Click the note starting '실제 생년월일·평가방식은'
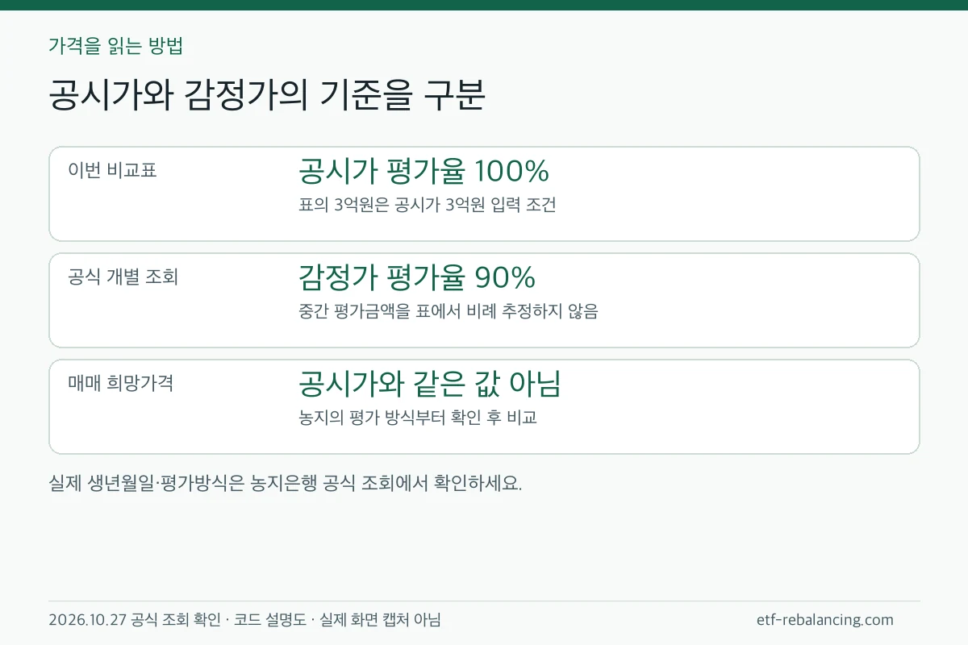 pyautogui.click(x=286, y=484)
